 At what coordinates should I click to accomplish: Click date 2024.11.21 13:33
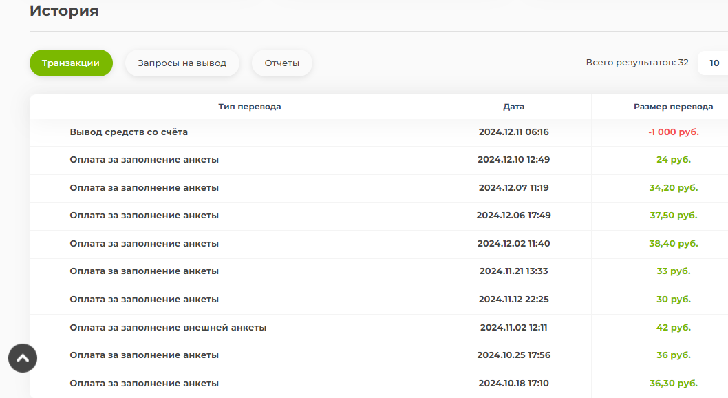(x=513, y=271)
